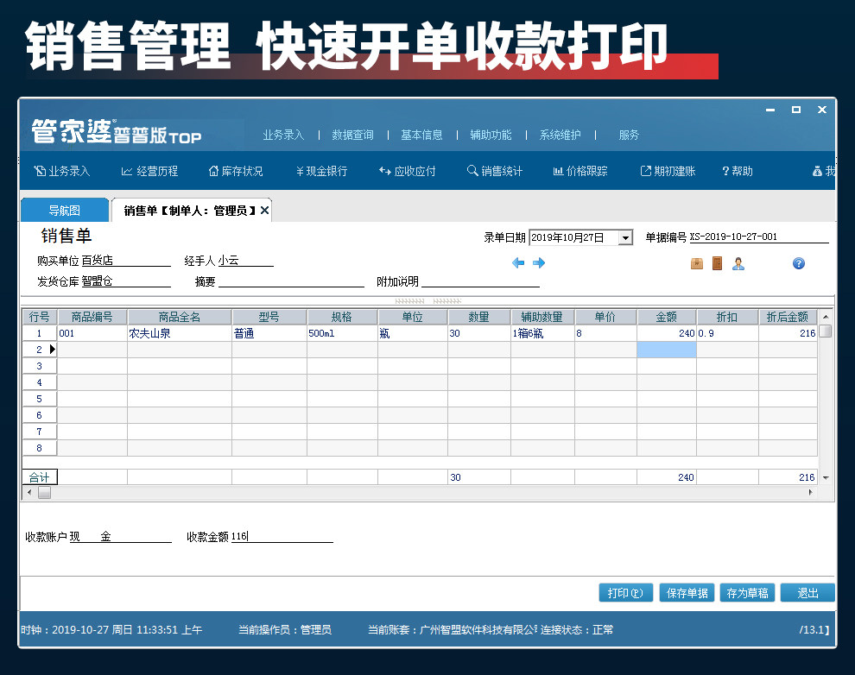Open 销售统计 toolbar item
The height and width of the screenshot is (675, 855).
pyautogui.click(x=495, y=171)
